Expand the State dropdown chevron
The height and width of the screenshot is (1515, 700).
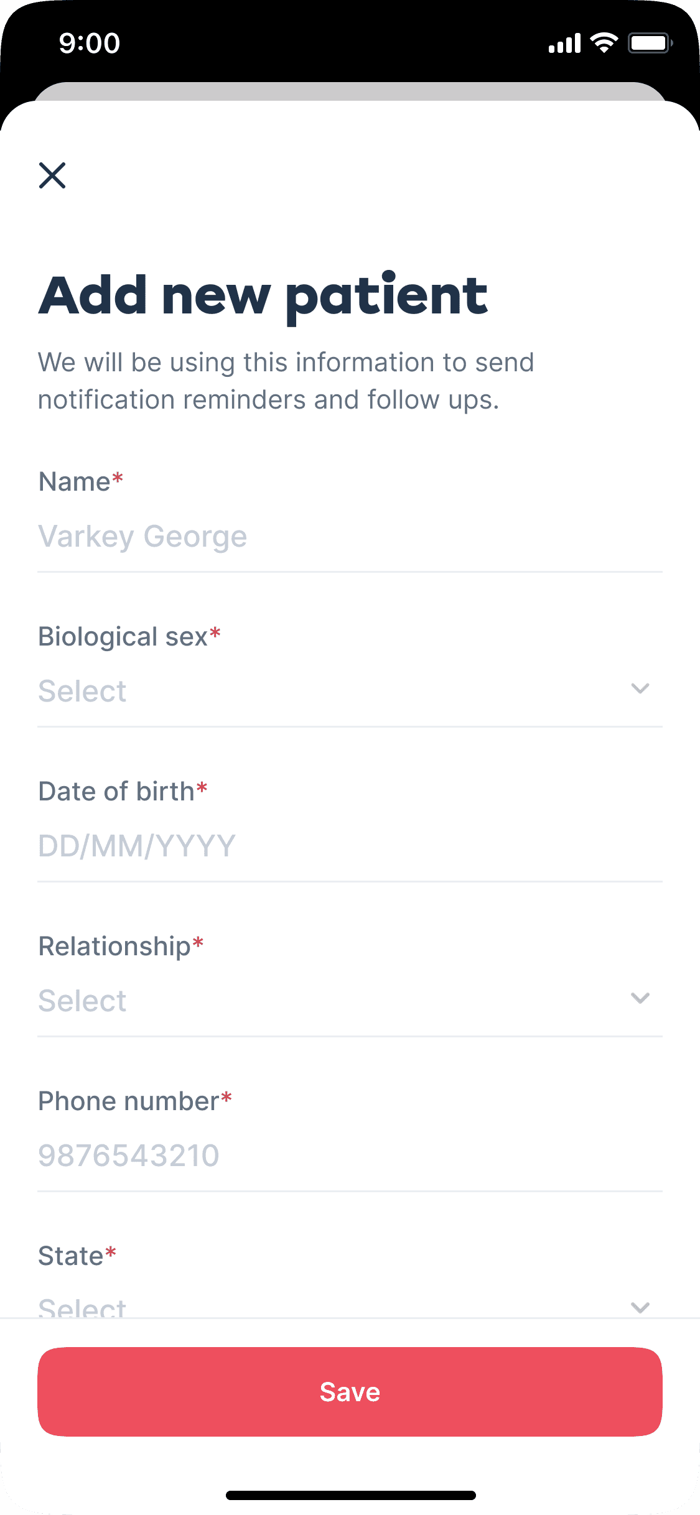pyautogui.click(x=640, y=1307)
